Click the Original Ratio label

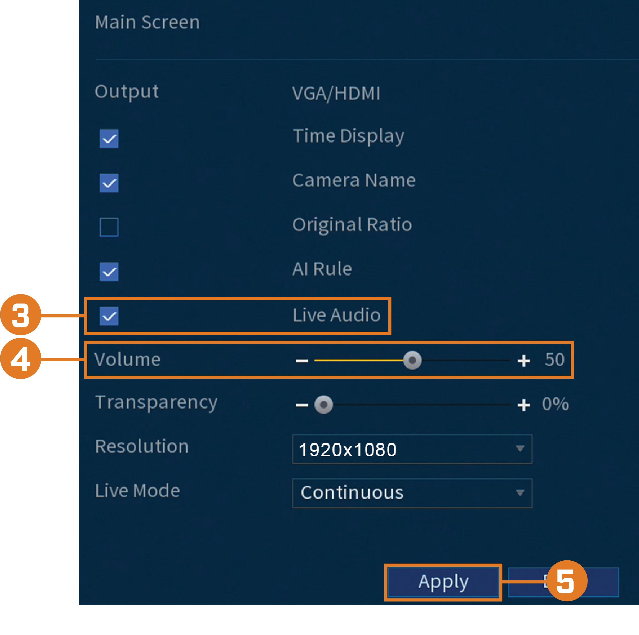(352, 225)
